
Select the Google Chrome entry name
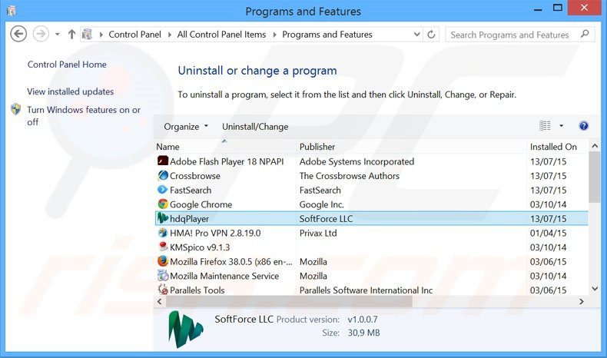click(201, 204)
